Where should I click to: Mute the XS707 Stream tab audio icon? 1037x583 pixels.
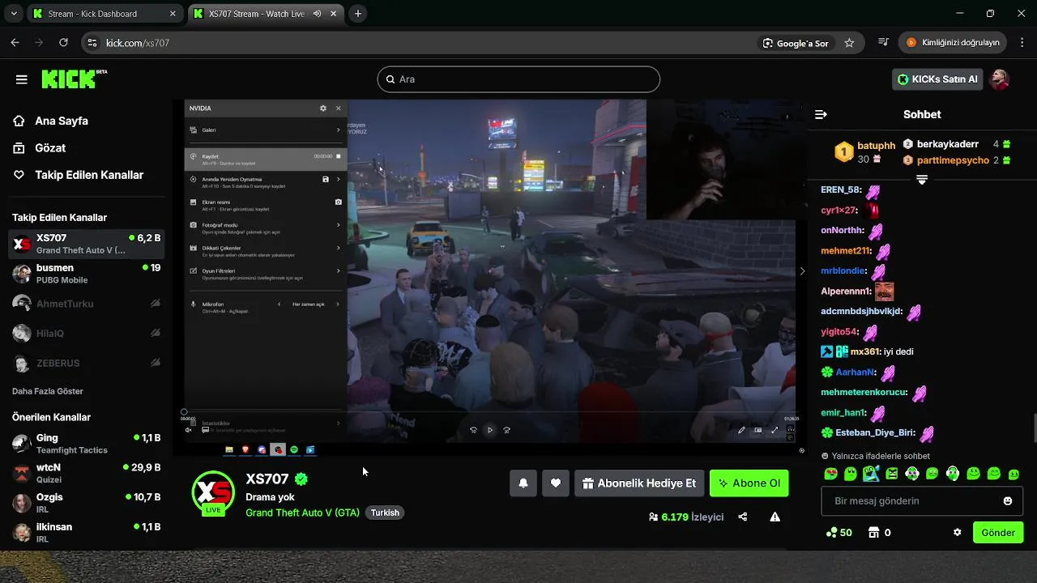point(317,14)
